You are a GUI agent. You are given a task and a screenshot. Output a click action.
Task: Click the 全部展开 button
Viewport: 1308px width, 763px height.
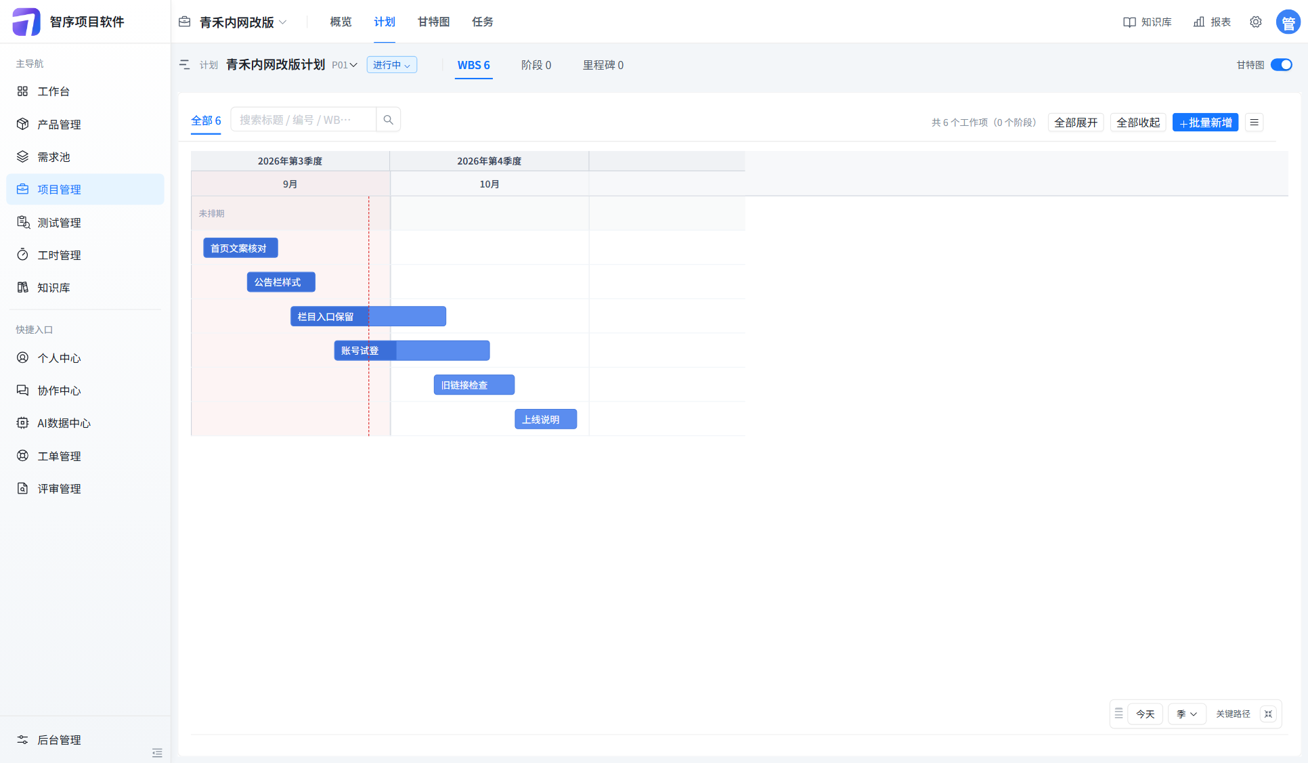pyautogui.click(x=1076, y=123)
